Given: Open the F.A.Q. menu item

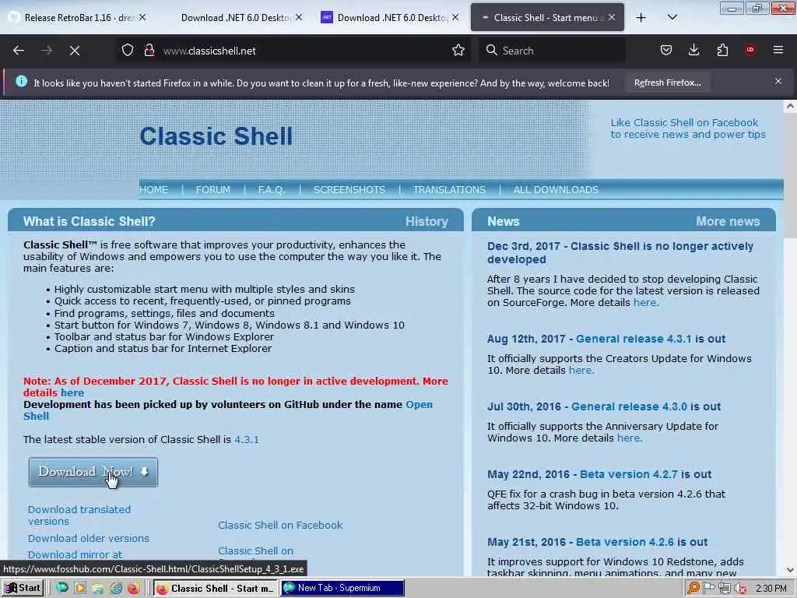Looking at the screenshot, I should [x=272, y=190].
